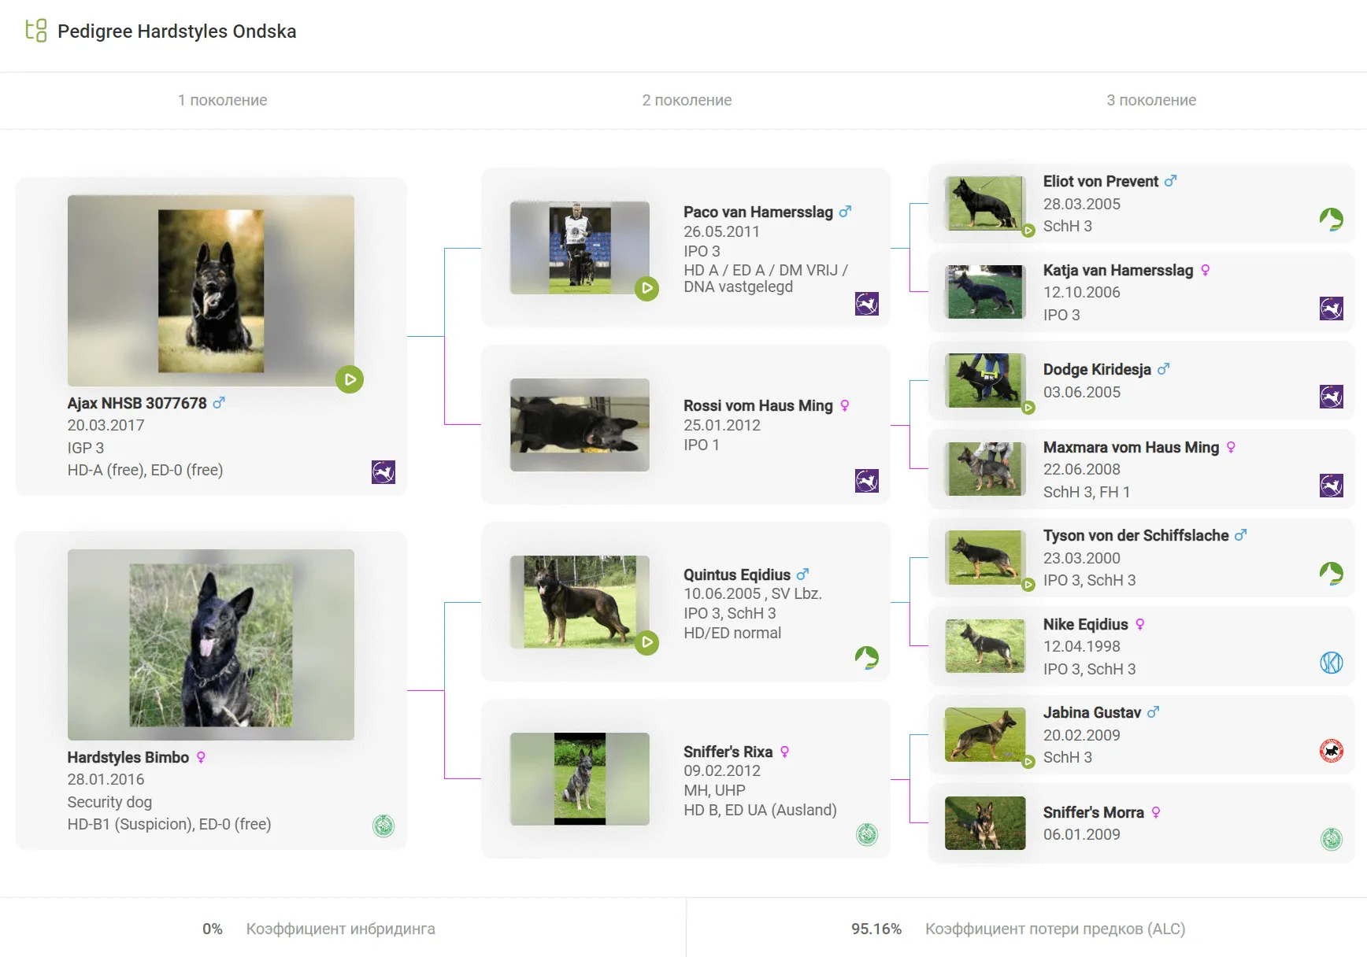Click green seal badge on Hardstyles Bimbo card
This screenshot has width=1367, height=957.
(383, 826)
